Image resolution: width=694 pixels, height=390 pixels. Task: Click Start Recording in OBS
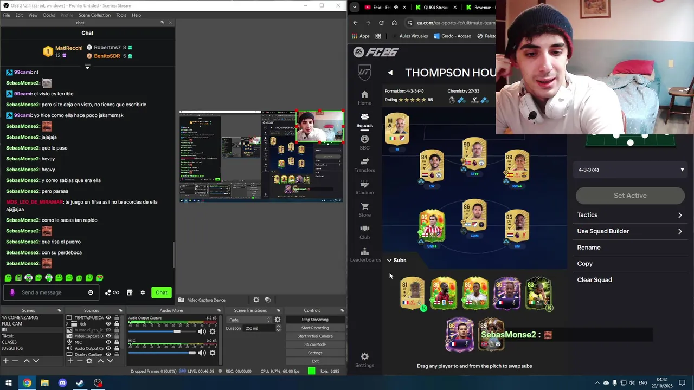pos(315,328)
